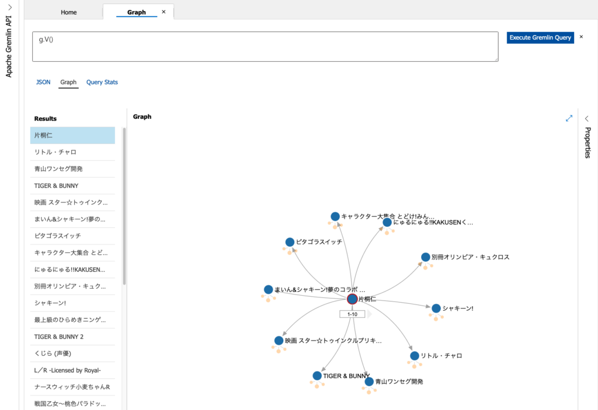Expand the Apache Gremlin API sidebar
The width and height of the screenshot is (598, 410).
9,8
